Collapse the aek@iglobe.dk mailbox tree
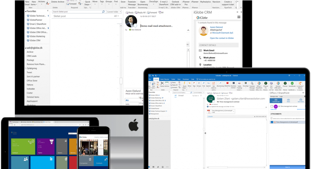The image size is (311, 169). (25, 48)
